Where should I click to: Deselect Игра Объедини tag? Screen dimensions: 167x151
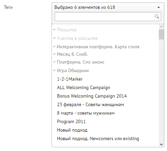coord(73,70)
